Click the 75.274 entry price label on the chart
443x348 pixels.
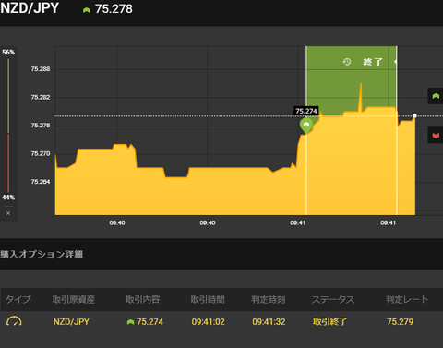point(306,111)
